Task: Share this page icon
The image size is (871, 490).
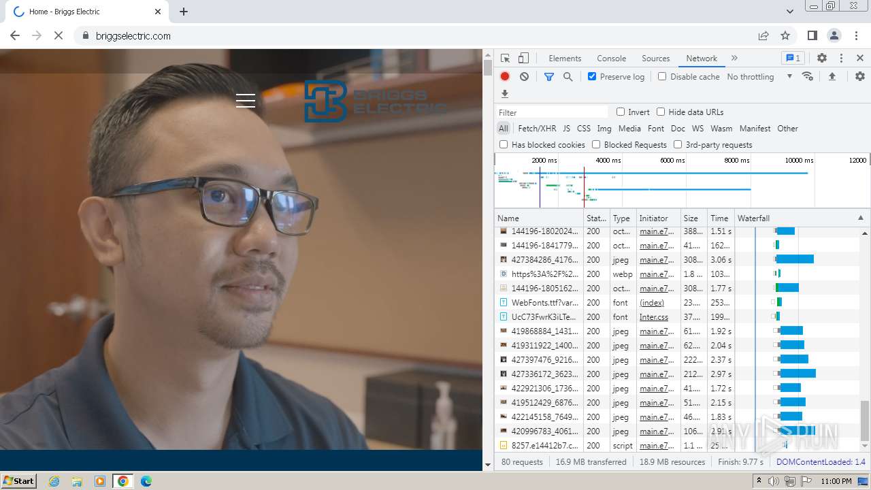Action: [x=763, y=35]
